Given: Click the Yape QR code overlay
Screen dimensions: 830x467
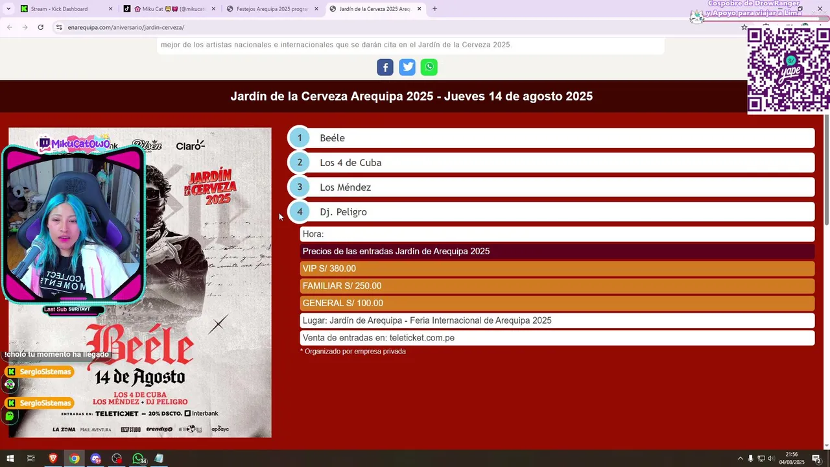Looking at the screenshot, I should (x=788, y=70).
